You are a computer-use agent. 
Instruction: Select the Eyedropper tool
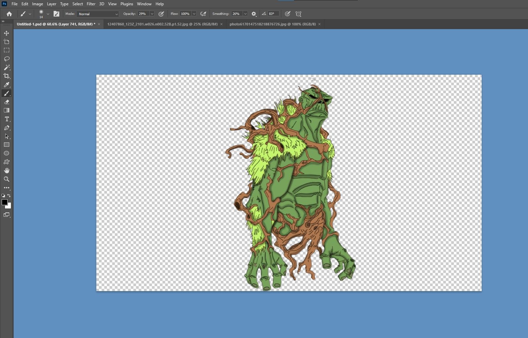7,85
